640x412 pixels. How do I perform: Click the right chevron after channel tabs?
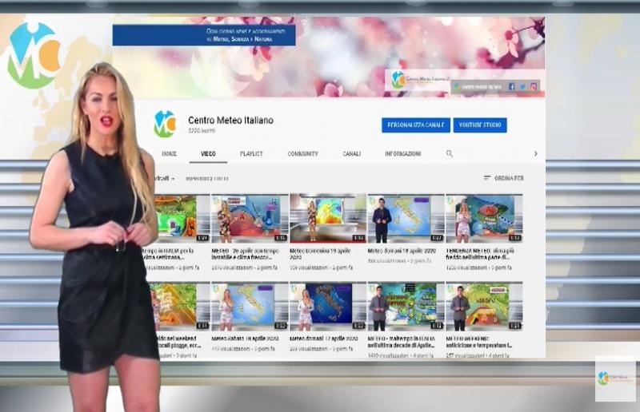(535, 153)
